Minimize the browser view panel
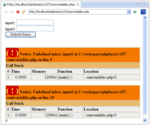 (x=138, y=4)
